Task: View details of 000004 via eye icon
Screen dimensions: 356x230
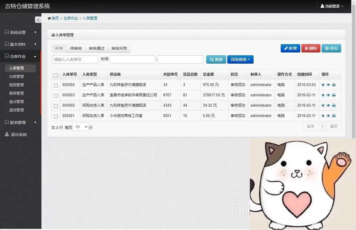Action: (328, 85)
